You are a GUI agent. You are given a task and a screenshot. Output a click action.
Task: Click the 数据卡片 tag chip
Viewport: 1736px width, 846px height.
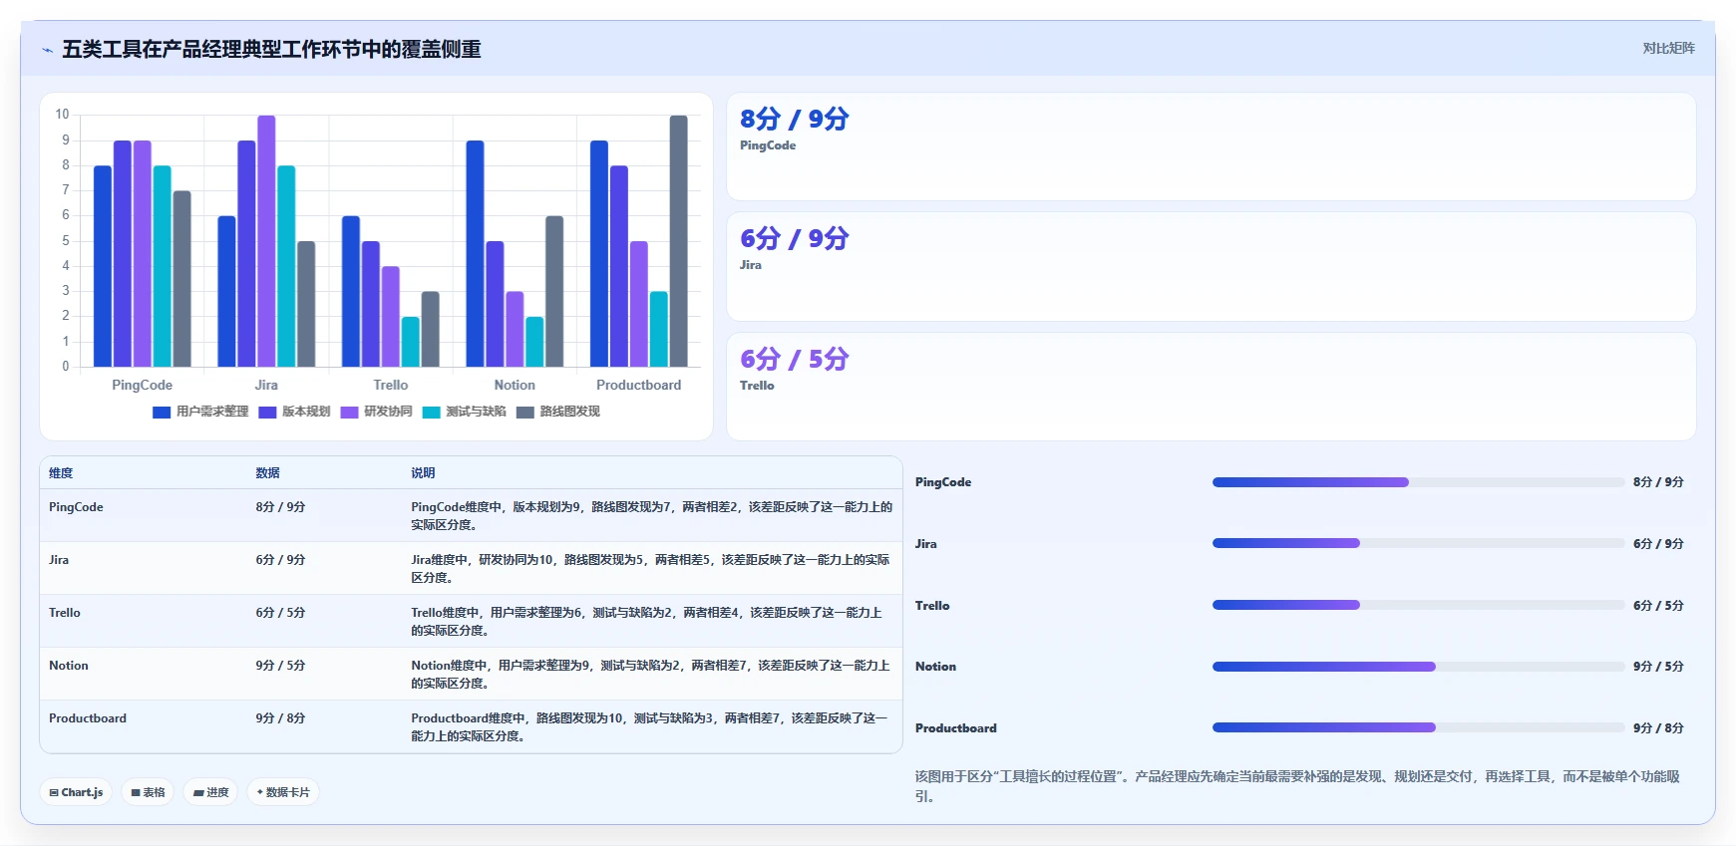(x=283, y=792)
